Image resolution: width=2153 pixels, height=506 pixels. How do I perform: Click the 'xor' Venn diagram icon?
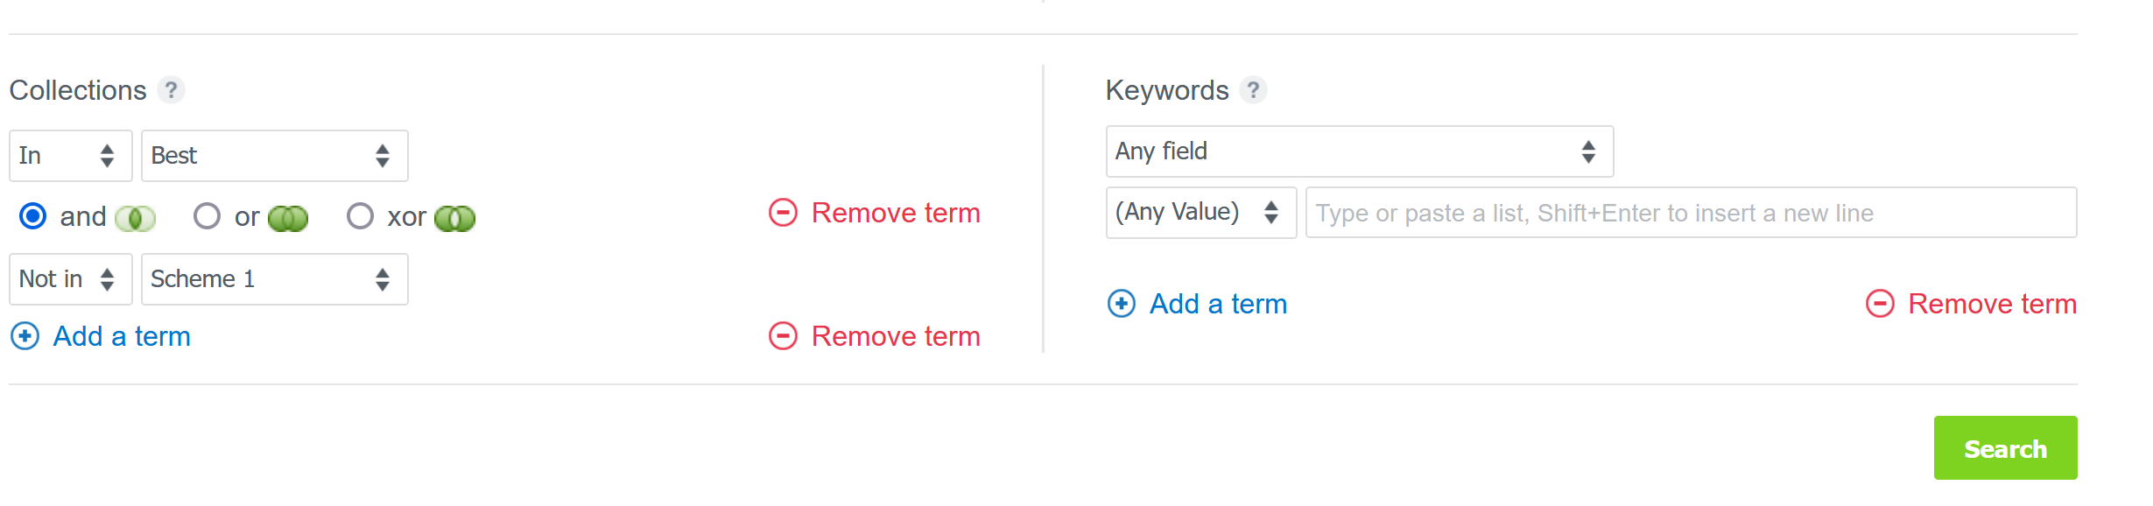tap(454, 218)
